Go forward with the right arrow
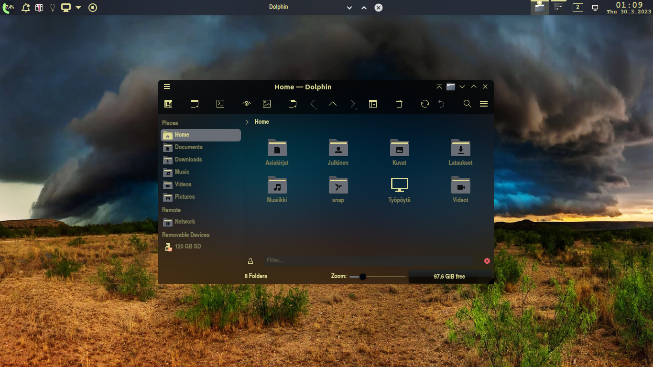Screen dimensions: 653x367 [x=353, y=104]
